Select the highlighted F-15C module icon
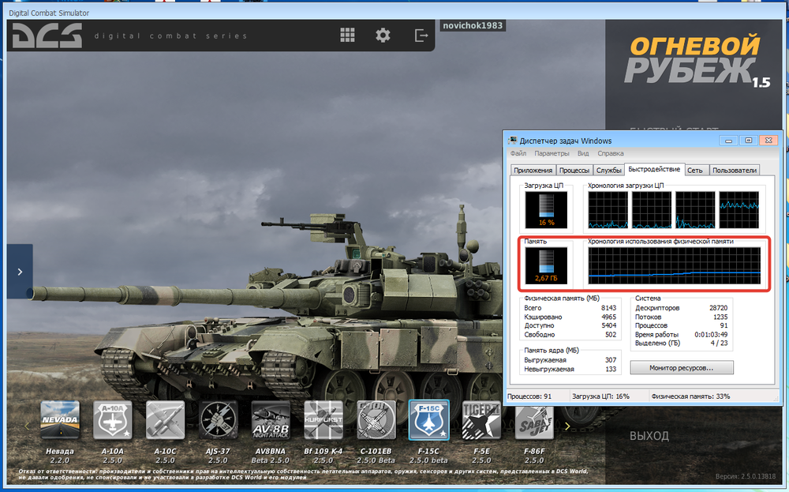The image size is (789, 492). pyautogui.click(x=429, y=420)
